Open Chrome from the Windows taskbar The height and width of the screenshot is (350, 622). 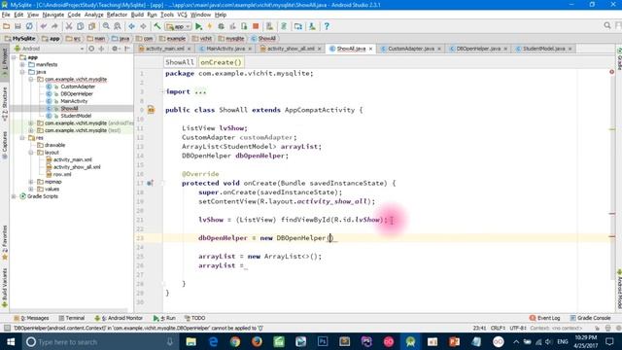coord(235,341)
